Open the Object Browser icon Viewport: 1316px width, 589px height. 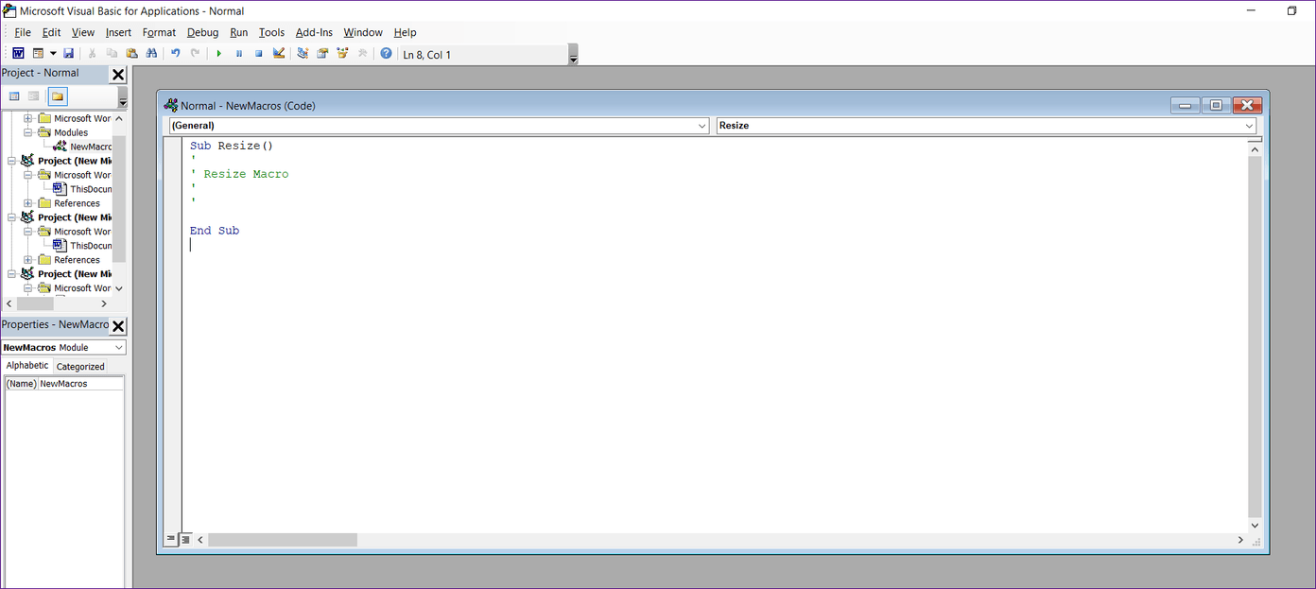(342, 54)
